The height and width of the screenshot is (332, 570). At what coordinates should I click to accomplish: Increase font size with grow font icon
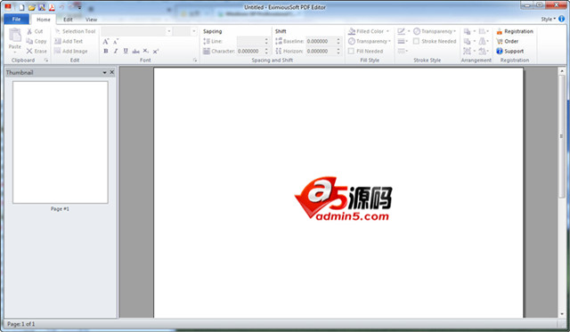click(x=106, y=42)
